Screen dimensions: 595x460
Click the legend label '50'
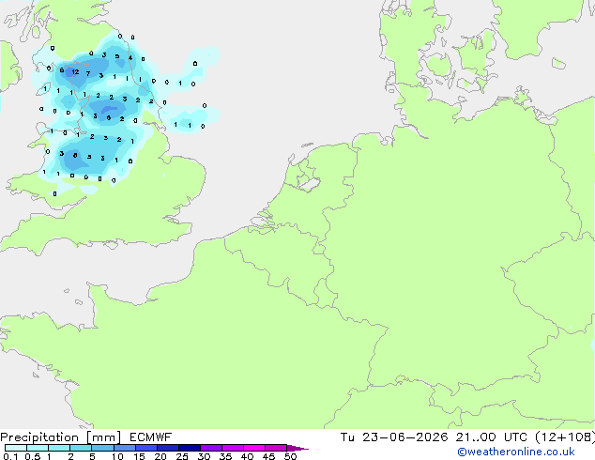[291, 456]
